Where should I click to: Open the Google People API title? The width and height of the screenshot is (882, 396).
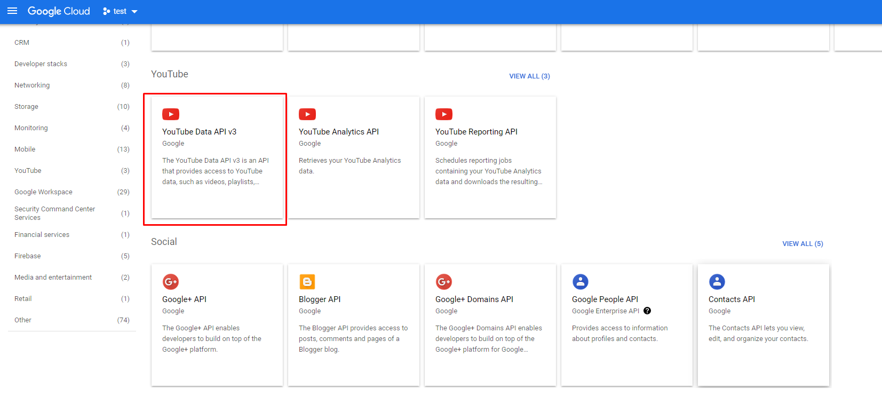click(x=605, y=299)
